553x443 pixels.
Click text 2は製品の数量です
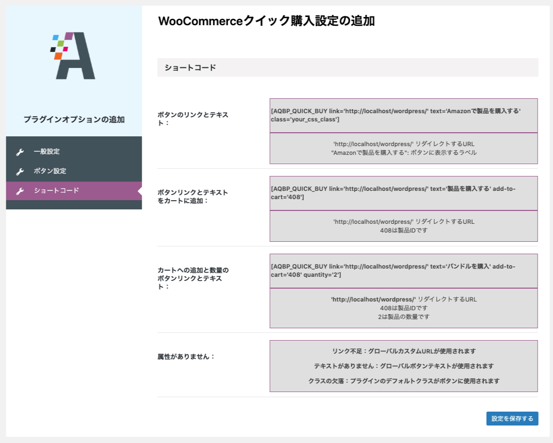click(x=404, y=317)
